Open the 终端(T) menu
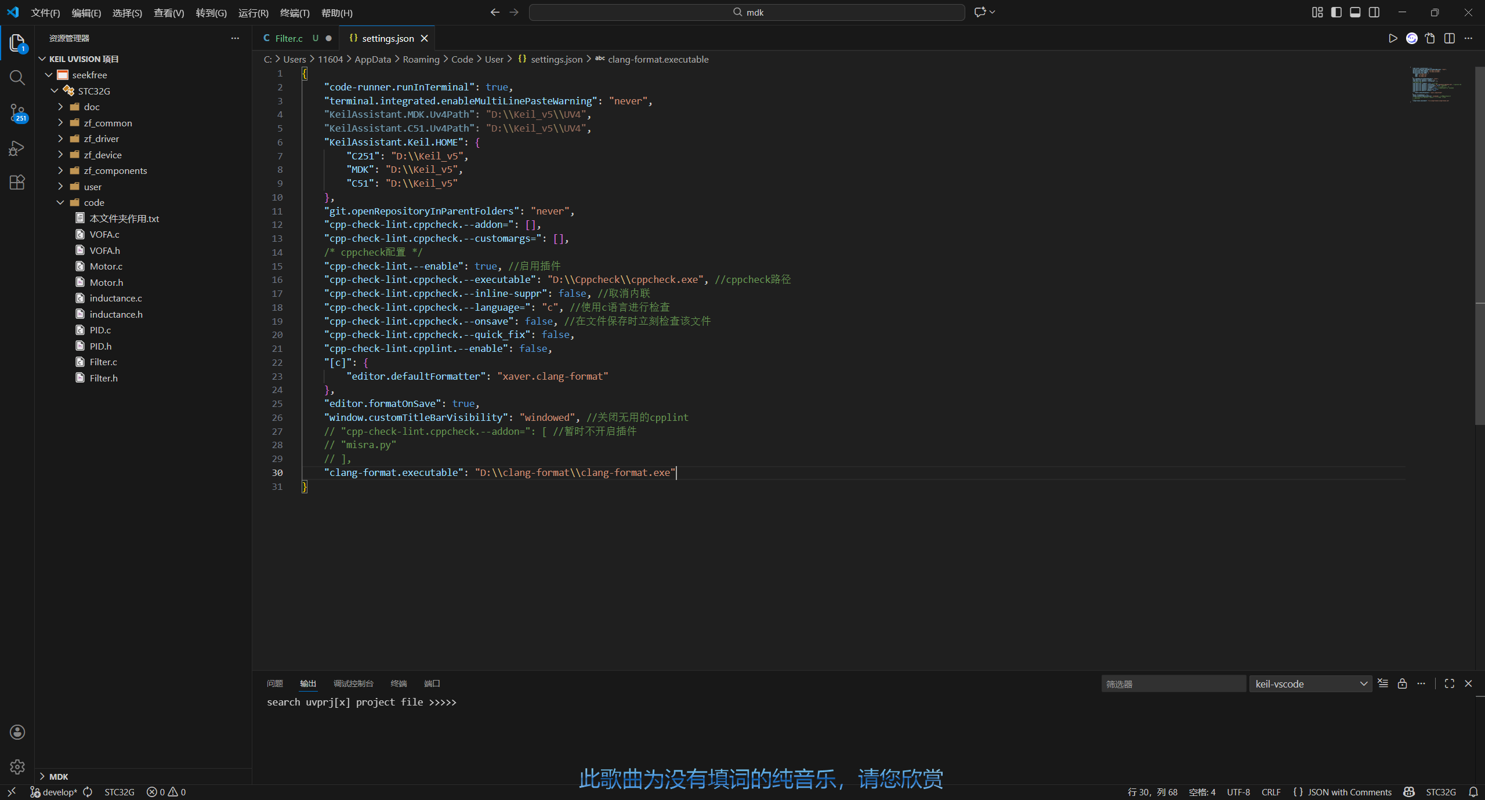1485x800 pixels. (x=295, y=13)
